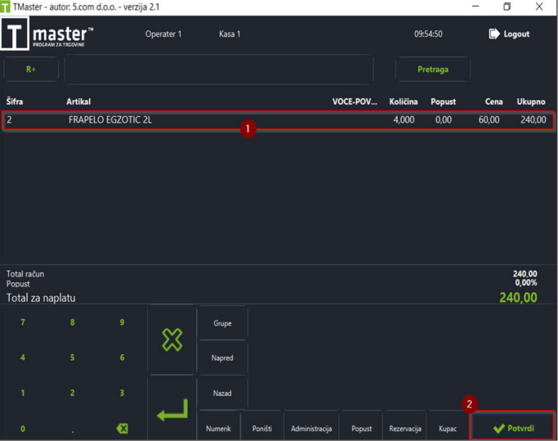Confirm the bill with Potvrdi
Viewport: 558px width, 441px height.
(512, 425)
